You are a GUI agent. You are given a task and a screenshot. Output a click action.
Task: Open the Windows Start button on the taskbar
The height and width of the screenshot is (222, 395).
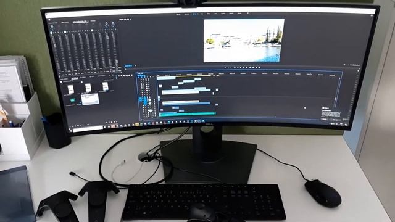[71, 130]
